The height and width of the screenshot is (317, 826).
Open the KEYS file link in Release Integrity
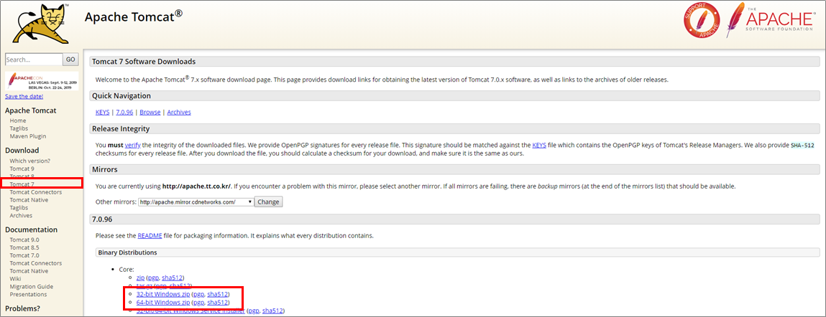(539, 145)
